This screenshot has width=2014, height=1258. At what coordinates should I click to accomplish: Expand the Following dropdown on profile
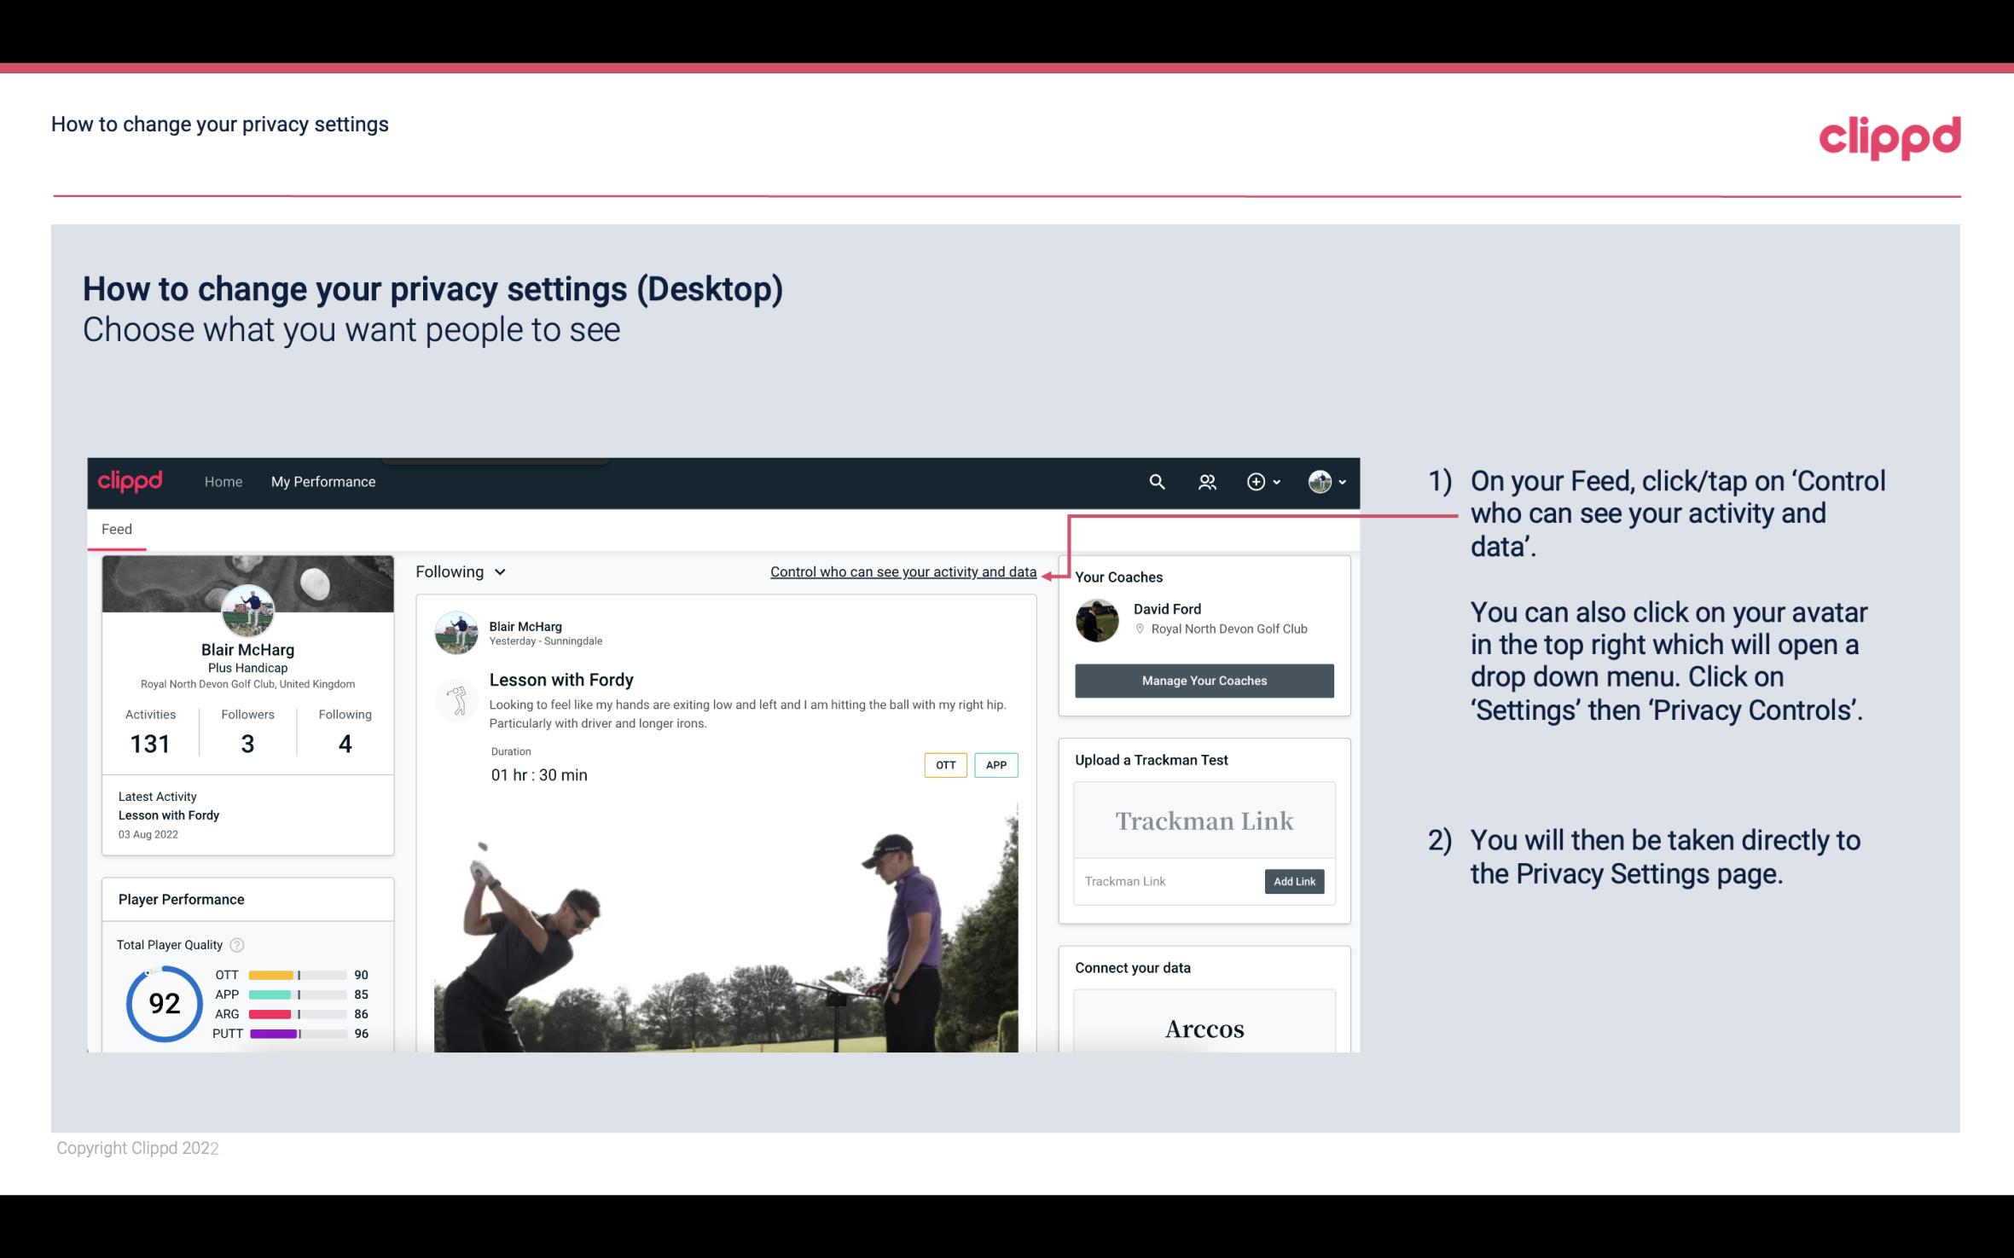pos(458,571)
